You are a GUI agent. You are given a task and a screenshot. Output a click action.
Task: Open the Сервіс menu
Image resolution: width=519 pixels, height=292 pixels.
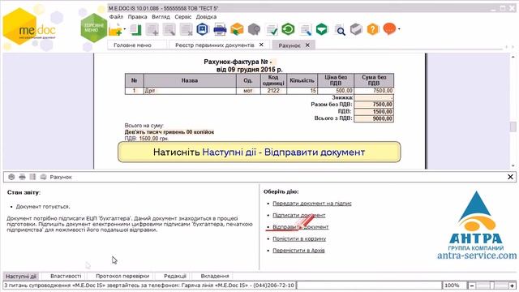(x=183, y=17)
